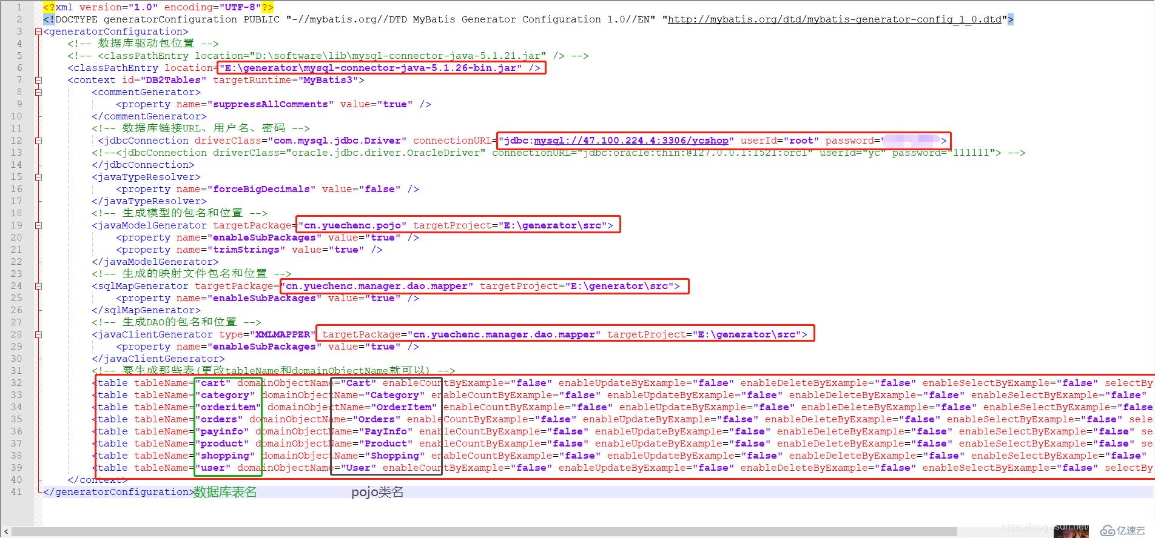Click the comment "生成模型的包名和位置" on line 18

click(183, 213)
